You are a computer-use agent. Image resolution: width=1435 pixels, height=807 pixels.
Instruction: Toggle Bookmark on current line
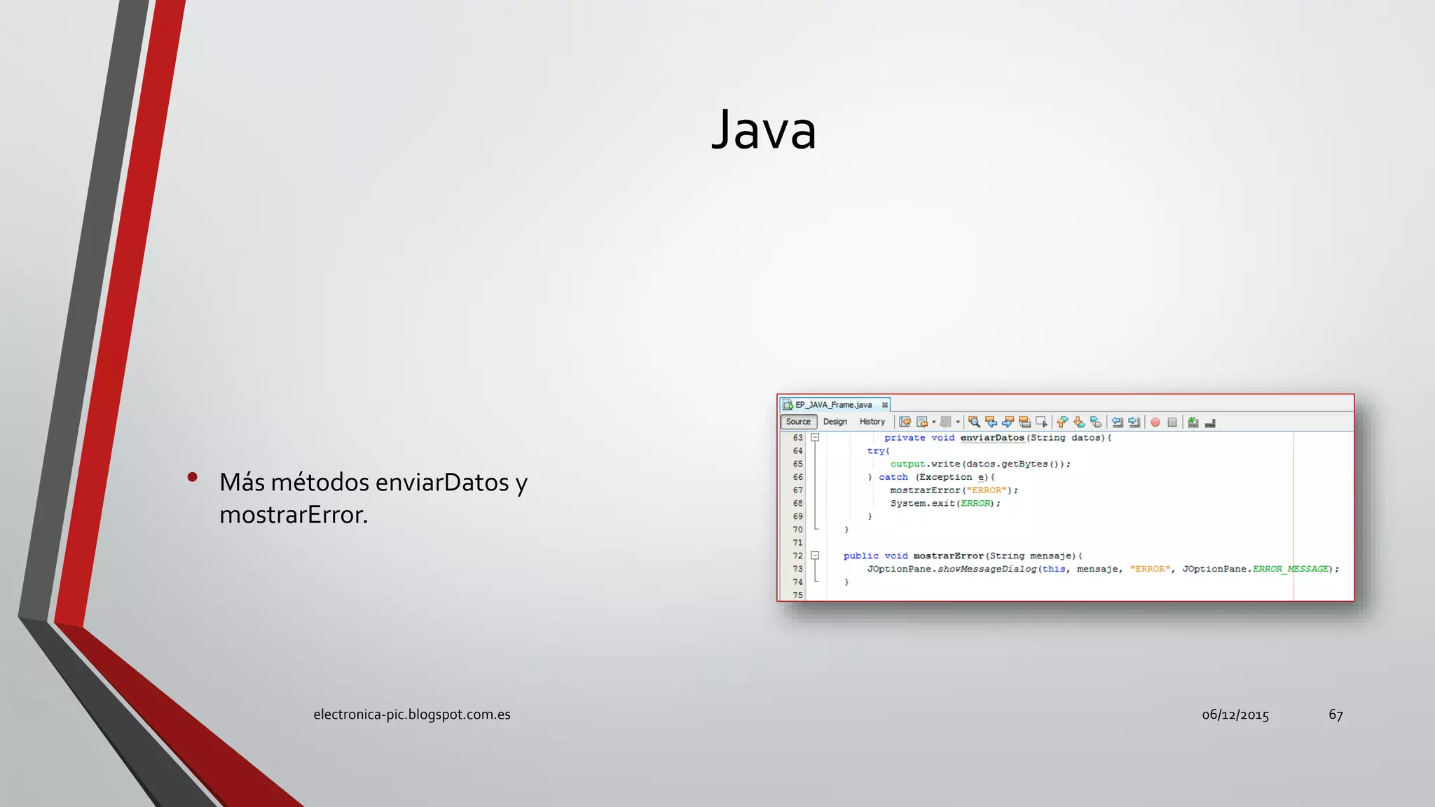1096,422
